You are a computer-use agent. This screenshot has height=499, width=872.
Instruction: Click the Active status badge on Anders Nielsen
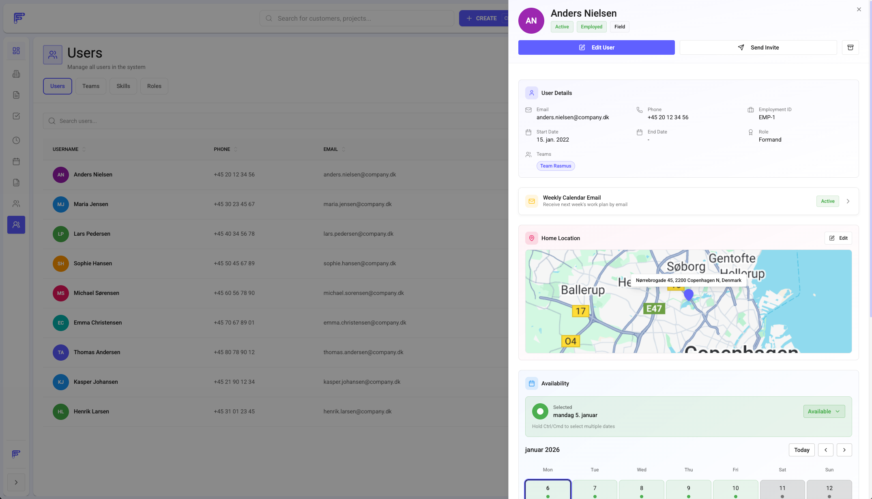pos(562,26)
